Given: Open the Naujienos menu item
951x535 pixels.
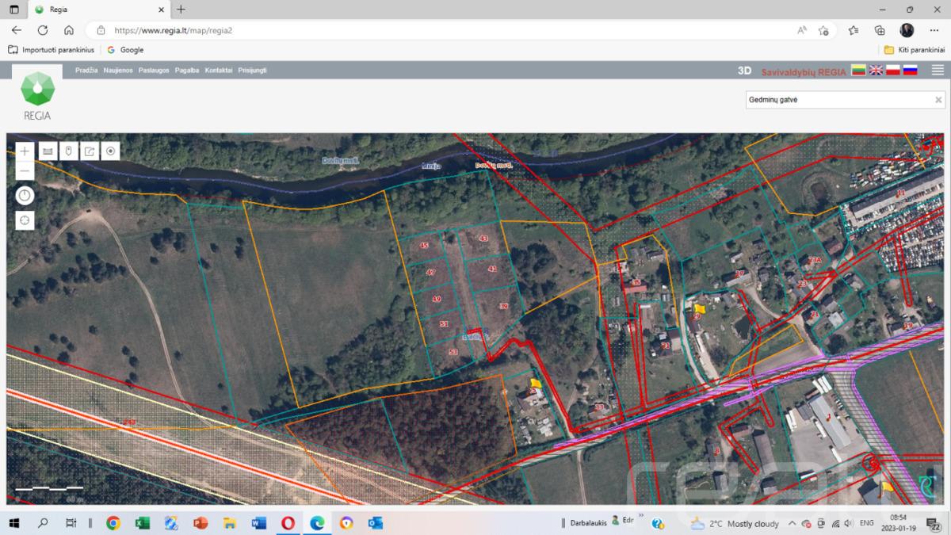Looking at the screenshot, I should (x=118, y=71).
